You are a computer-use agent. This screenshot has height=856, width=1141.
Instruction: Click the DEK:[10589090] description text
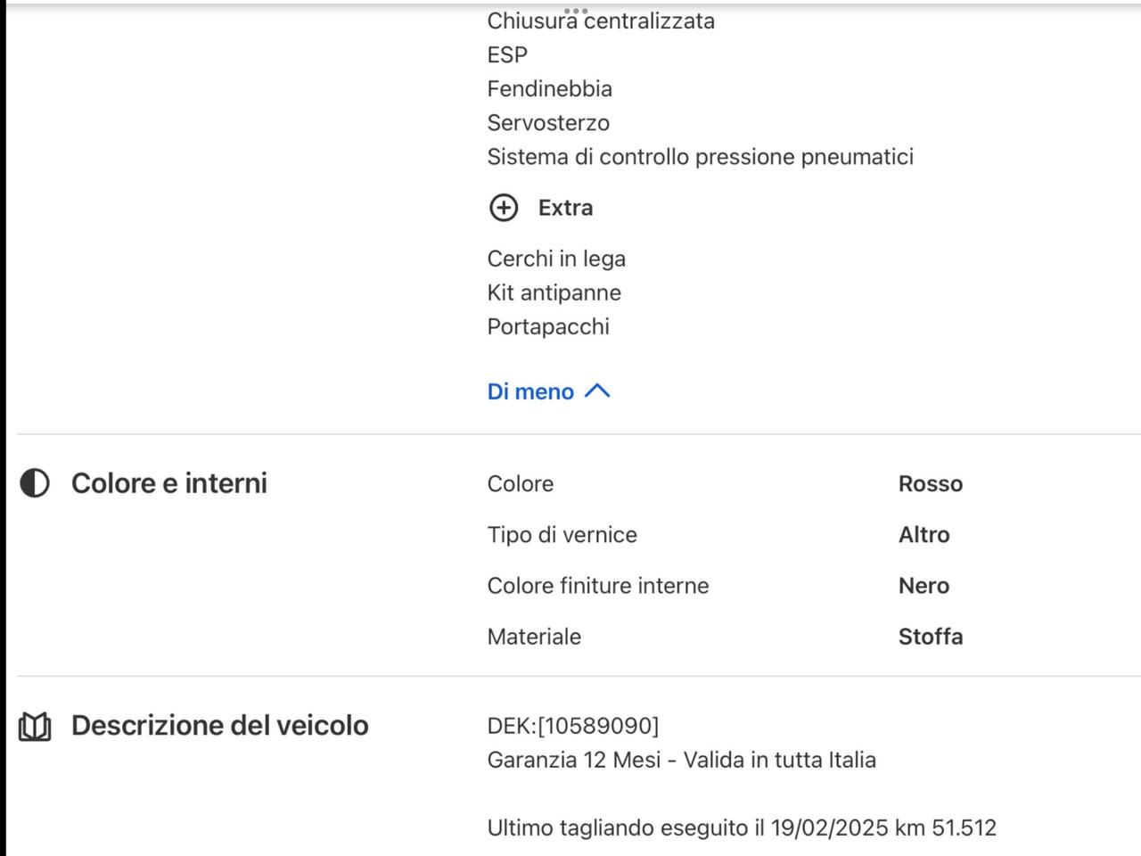coord(572,725)
